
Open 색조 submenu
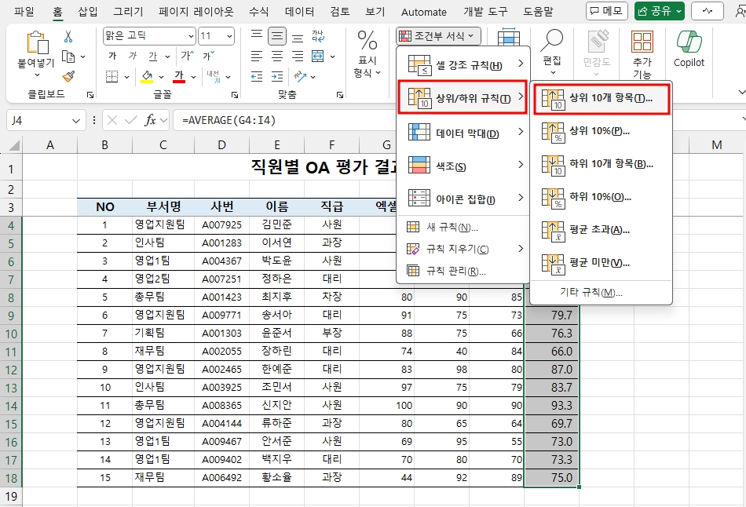coord(463,166)
